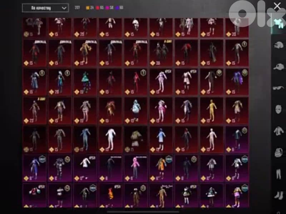Open the helmet category in sidebar
286x214 pixels.
click(x=279, y=45)
